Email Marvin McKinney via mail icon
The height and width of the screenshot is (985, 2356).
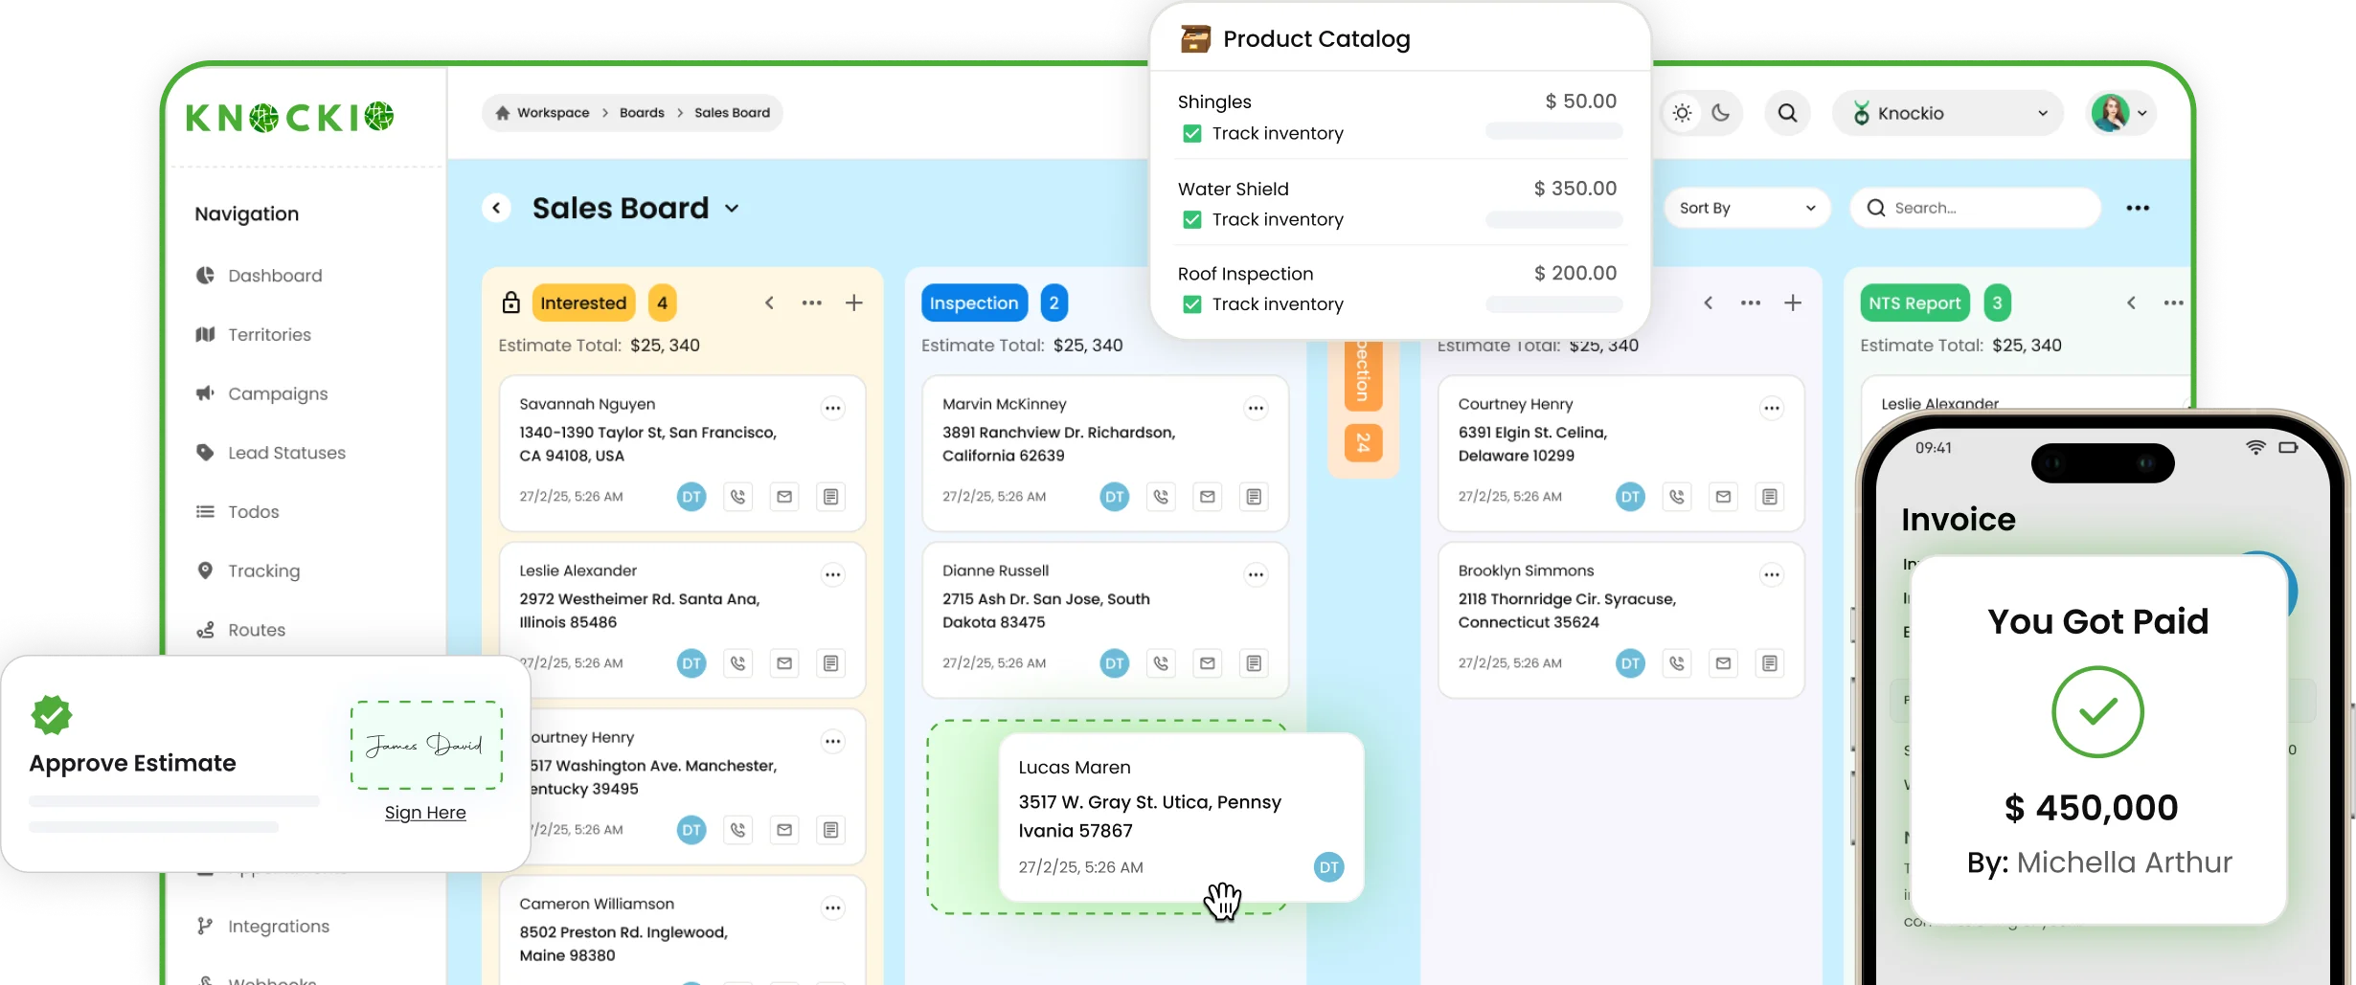pos(1208,497)
